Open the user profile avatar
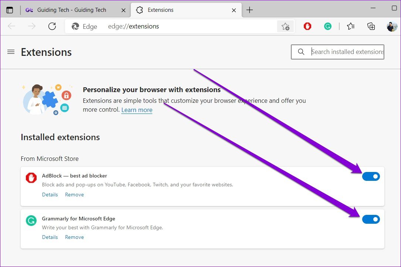Screen dimensions: 401x267 [392, 26]
